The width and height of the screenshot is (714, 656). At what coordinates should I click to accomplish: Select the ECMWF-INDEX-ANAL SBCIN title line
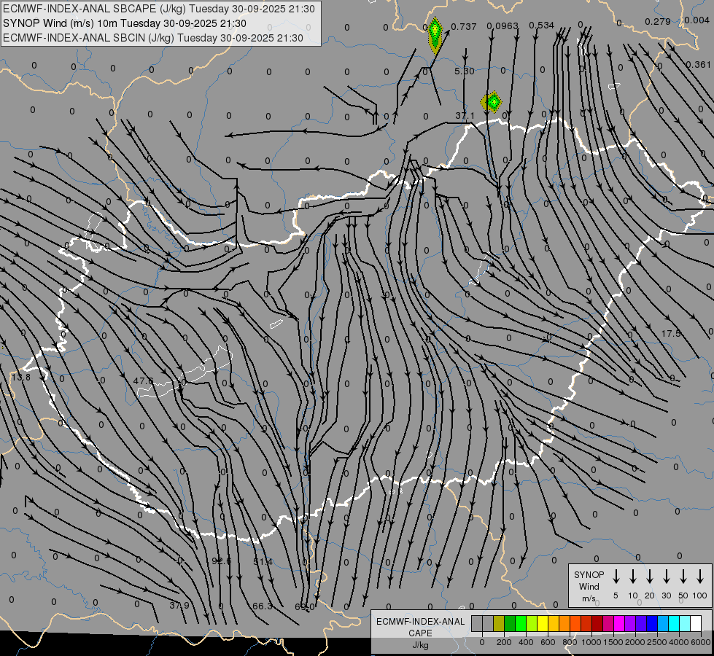coord(153,37)
